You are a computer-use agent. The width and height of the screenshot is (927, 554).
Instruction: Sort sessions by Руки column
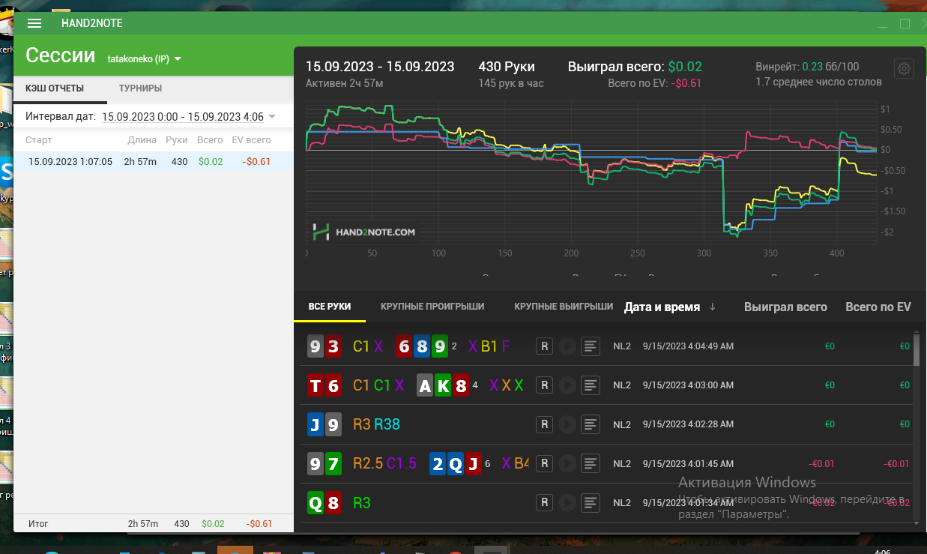[177, 140]
